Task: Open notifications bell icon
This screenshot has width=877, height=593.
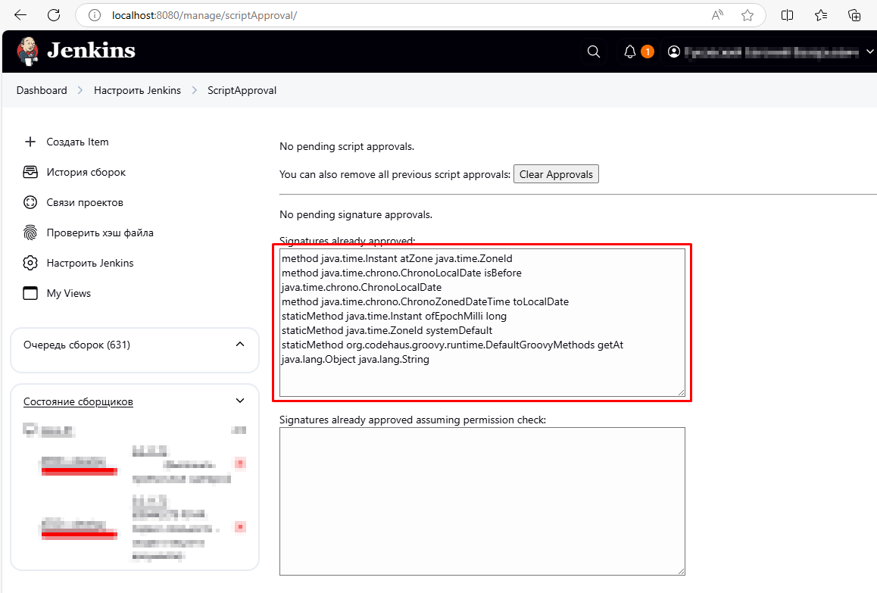Action: (x=629, y=51)
